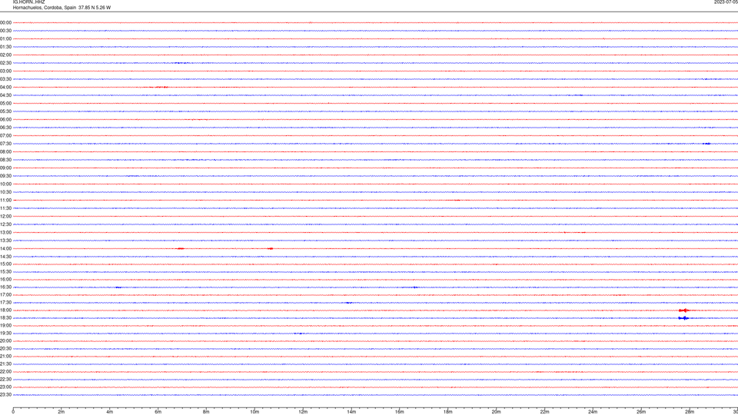Click the 15:30 row label
Image resolution: width=738 pixels, height=415 pixels.
(x=5, y=271)
